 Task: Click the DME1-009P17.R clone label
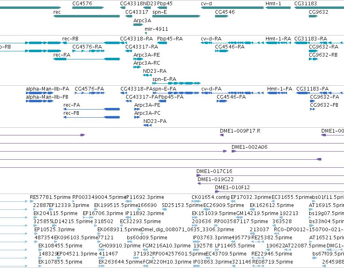pyautogui.click(x=240, y=131)
